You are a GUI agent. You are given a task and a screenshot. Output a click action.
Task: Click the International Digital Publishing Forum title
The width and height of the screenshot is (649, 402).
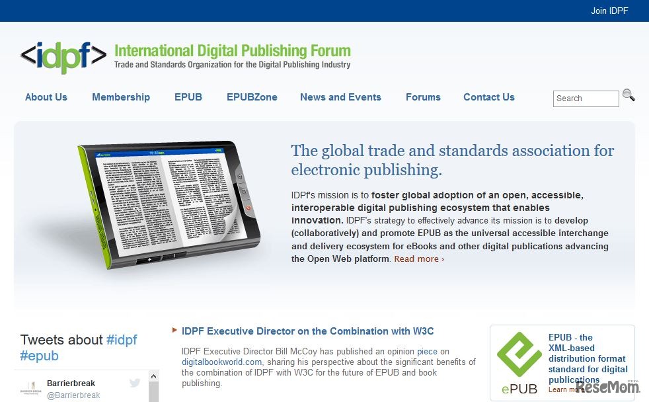pyautogui.click(x=233, y=50)
